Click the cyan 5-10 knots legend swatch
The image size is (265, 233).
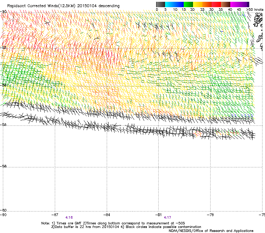click(169, 4)
